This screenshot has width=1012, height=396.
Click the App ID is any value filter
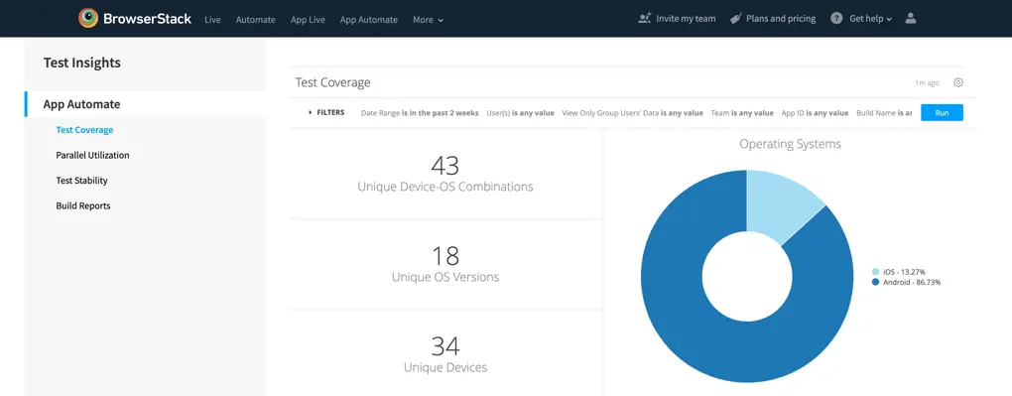tap(816, 112)
